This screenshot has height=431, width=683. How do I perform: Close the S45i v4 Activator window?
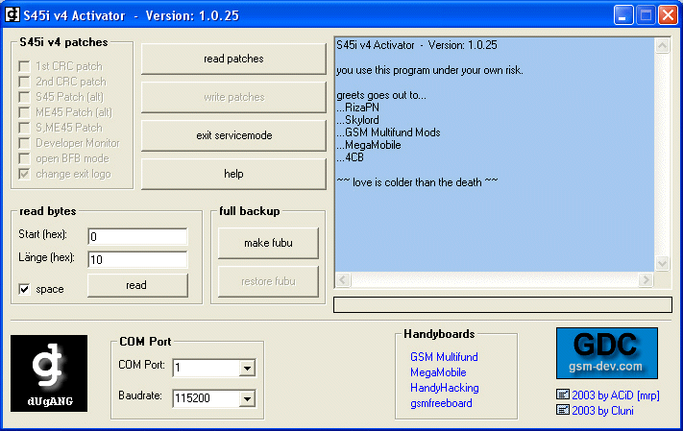(668, 15)
